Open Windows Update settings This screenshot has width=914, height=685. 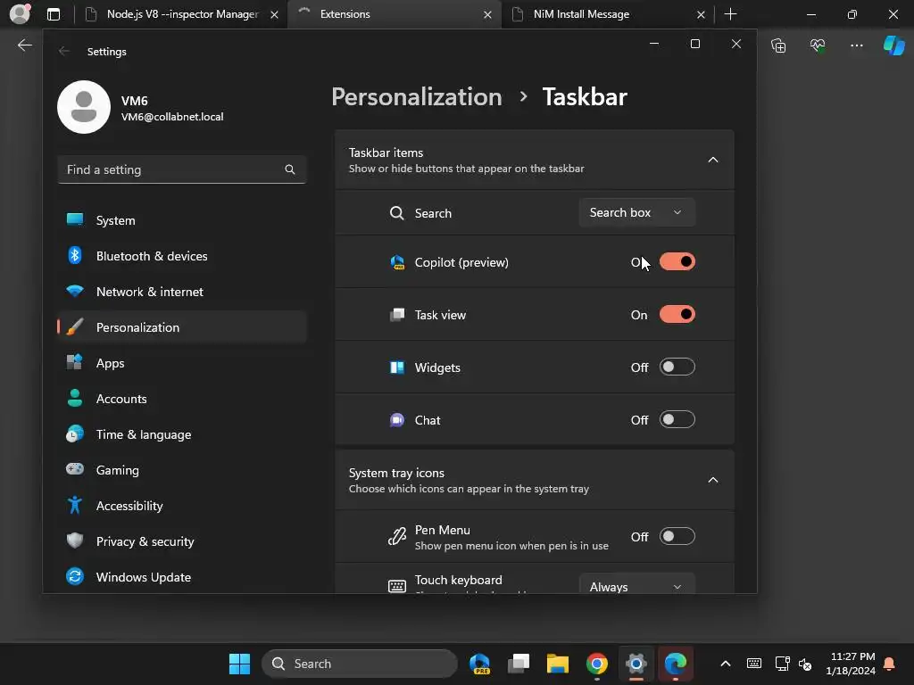coord(182,577)
